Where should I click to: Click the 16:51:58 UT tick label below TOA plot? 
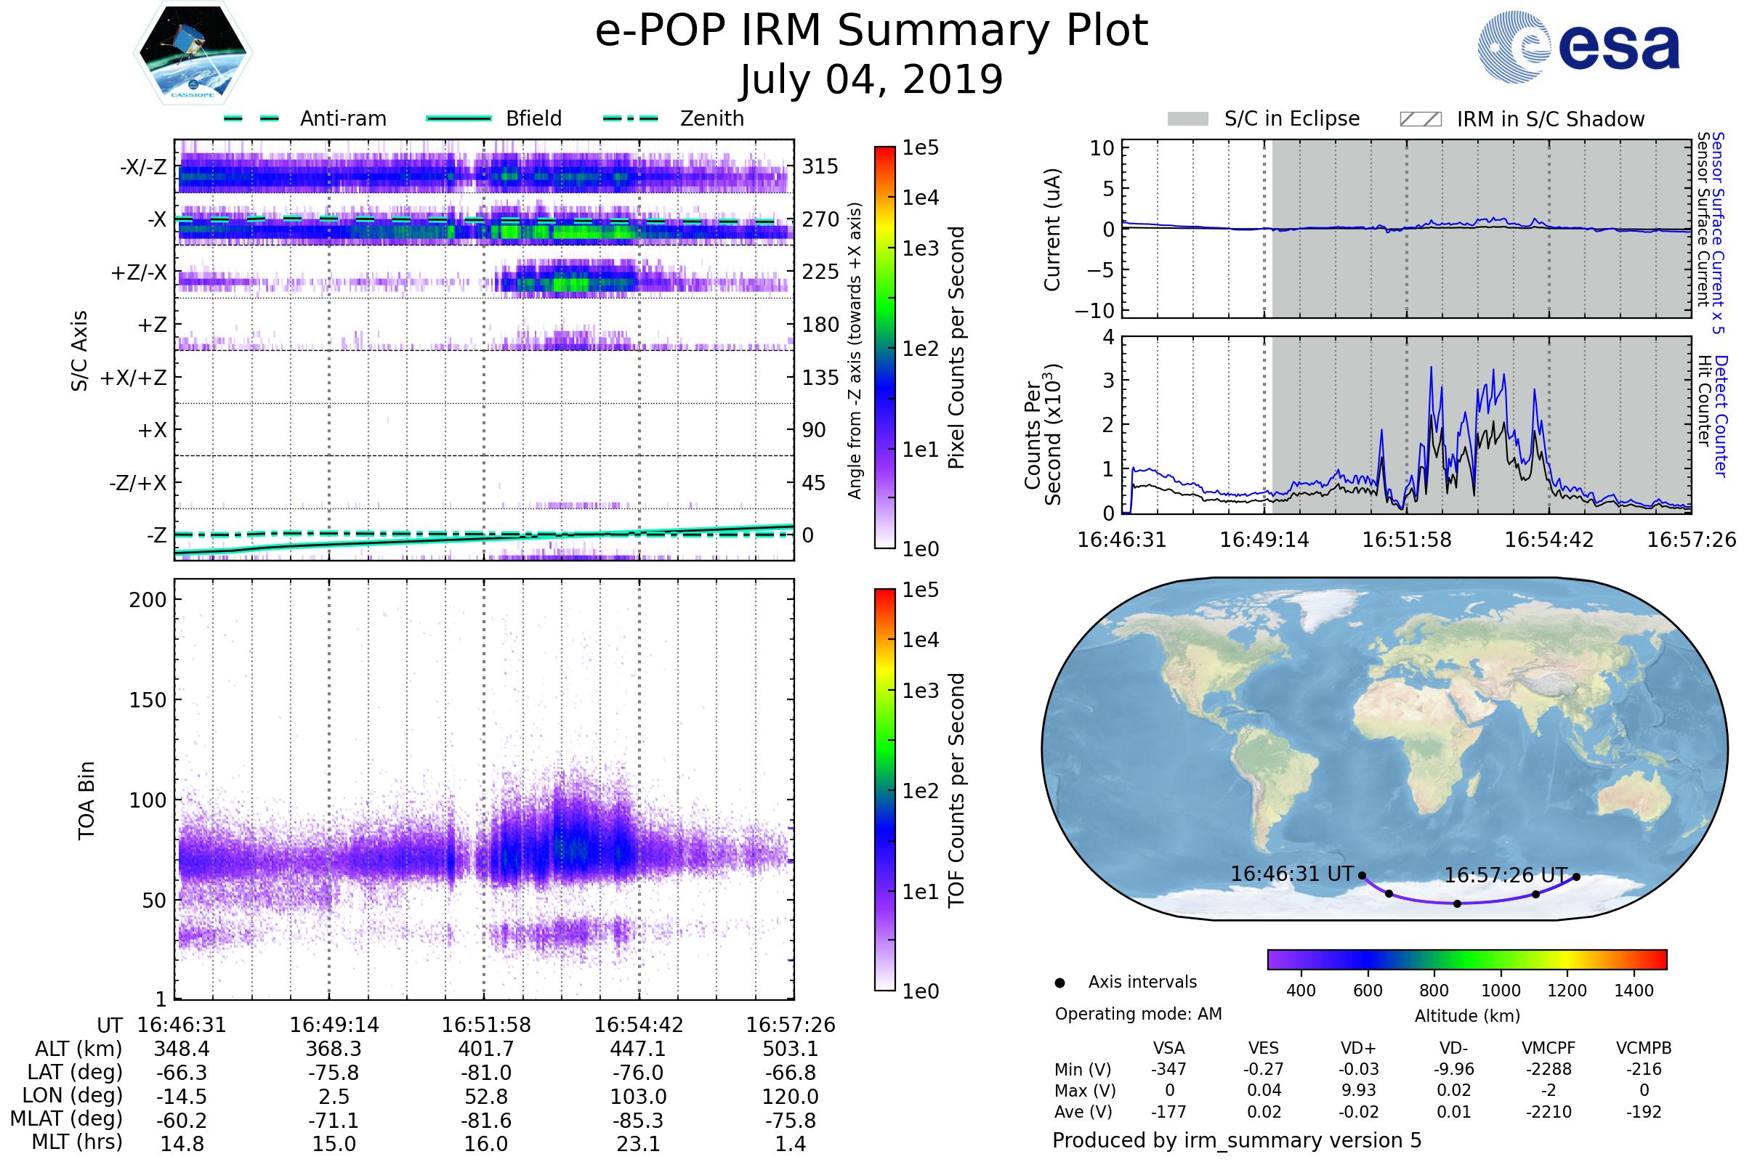[485, 1025]
